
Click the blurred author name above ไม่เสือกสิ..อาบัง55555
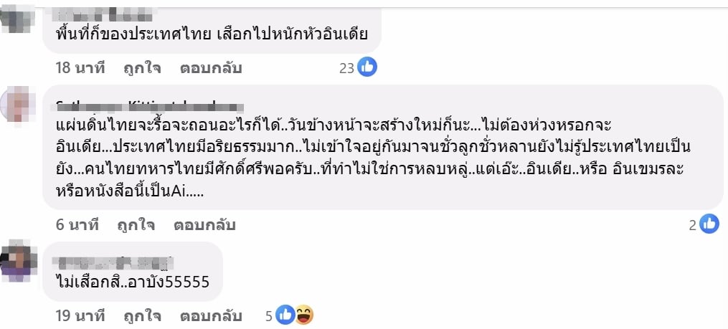114,262
